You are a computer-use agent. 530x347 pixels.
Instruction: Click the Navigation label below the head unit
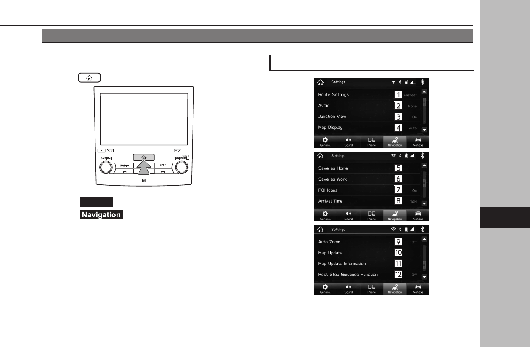pyautogui.click(x=101, y=214)
